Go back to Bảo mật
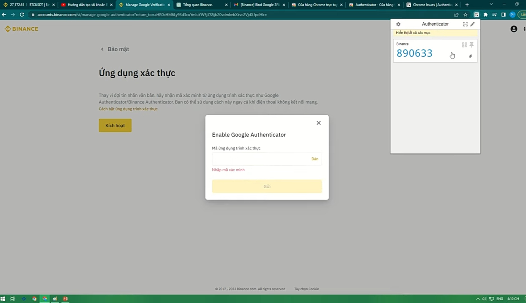Screen dimensions: 526x303 pyautogui.click(x=115, y=49)
